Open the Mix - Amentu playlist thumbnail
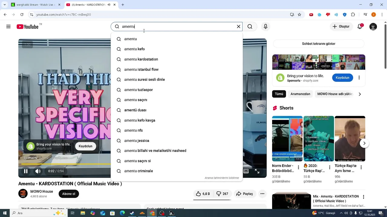Screen dimensions: 387x217 [x=291, y=201]
